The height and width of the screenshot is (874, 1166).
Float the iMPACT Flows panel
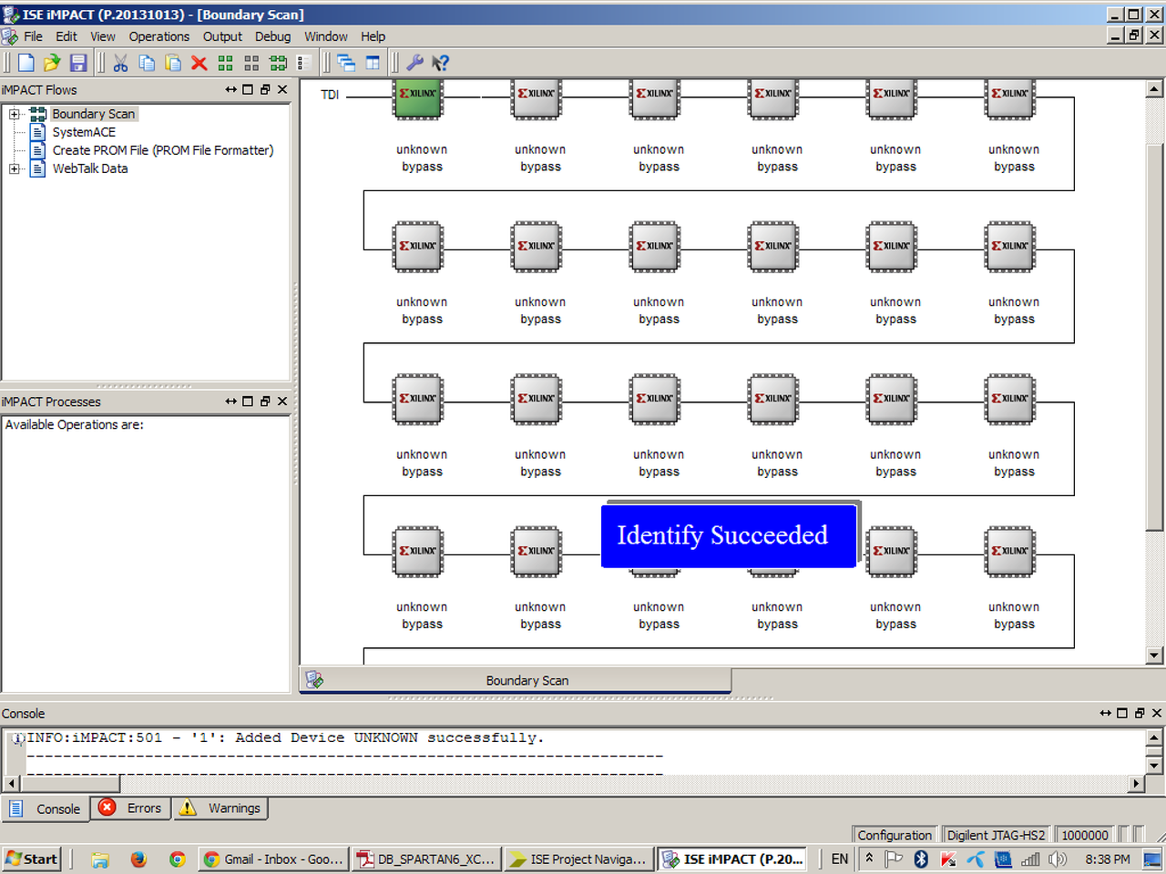(265, 89)
